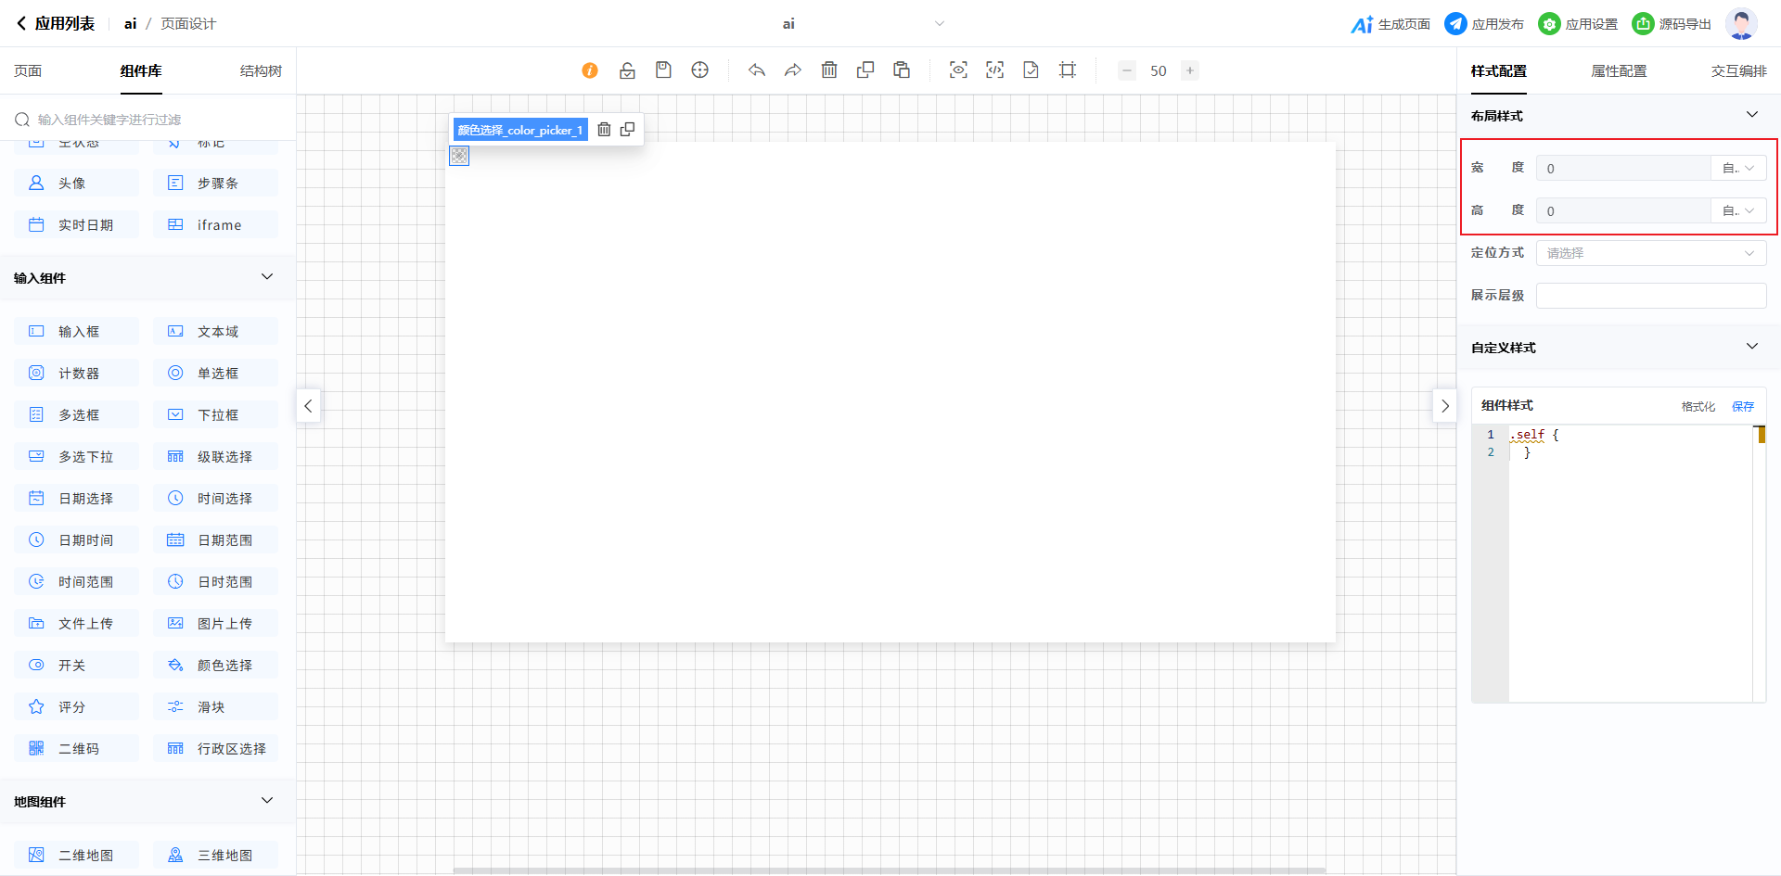The height and width of the screenshot is (876, 1781).
Task: Click the redo arrow in the toolbar
Action: (792, 70)
